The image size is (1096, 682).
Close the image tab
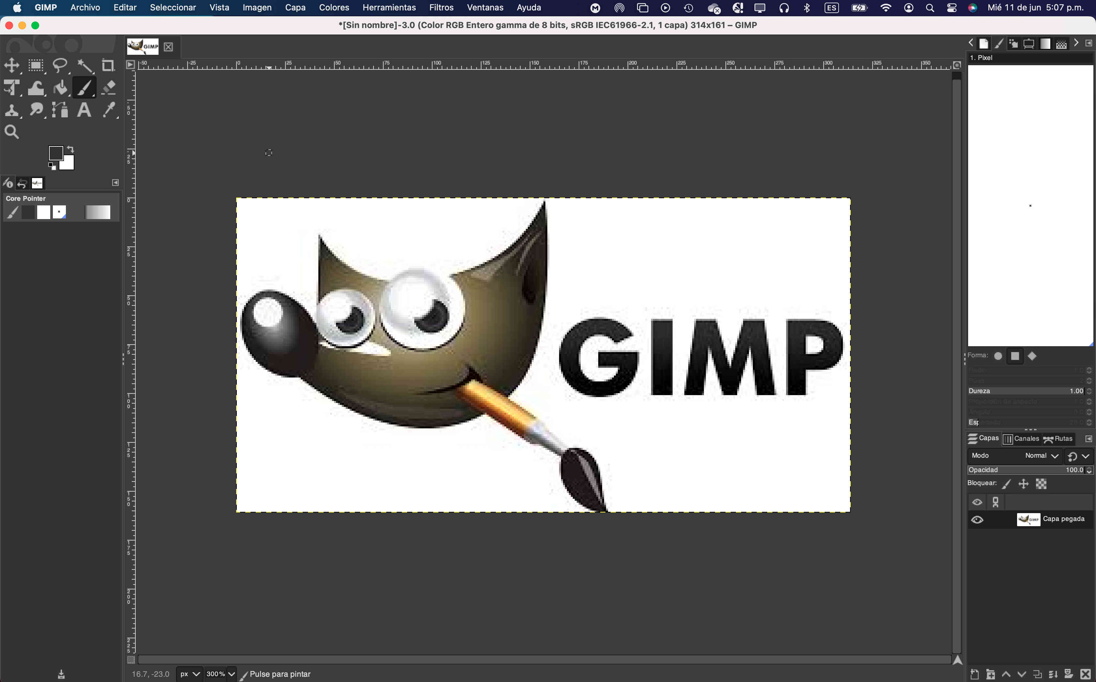click(168, 47)
